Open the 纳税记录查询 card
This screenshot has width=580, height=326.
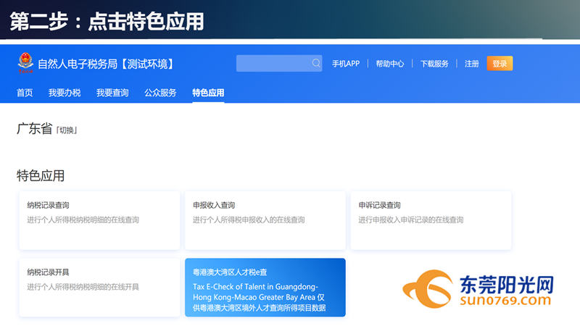click(99, 220)
